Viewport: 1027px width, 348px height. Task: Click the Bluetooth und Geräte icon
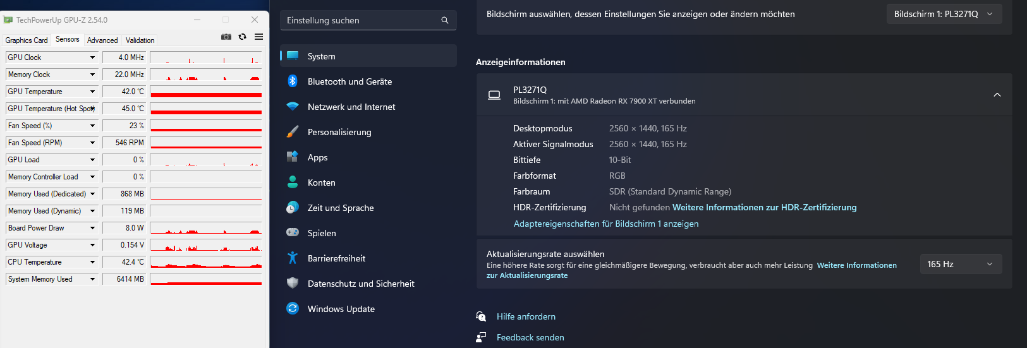293,81
